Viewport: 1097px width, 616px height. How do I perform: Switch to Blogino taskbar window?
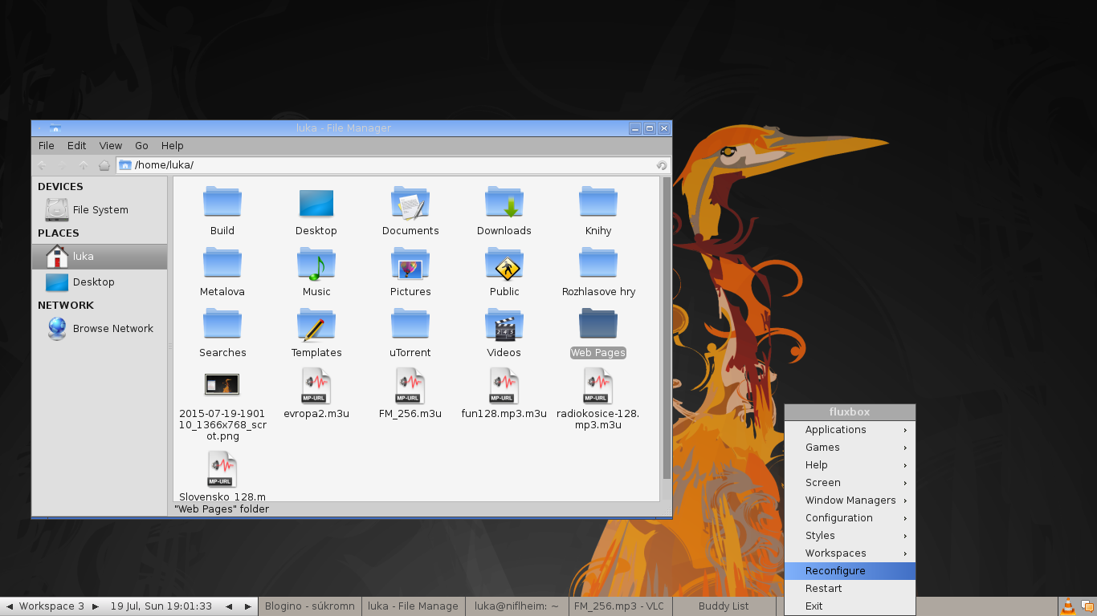(x=310, y=606)
